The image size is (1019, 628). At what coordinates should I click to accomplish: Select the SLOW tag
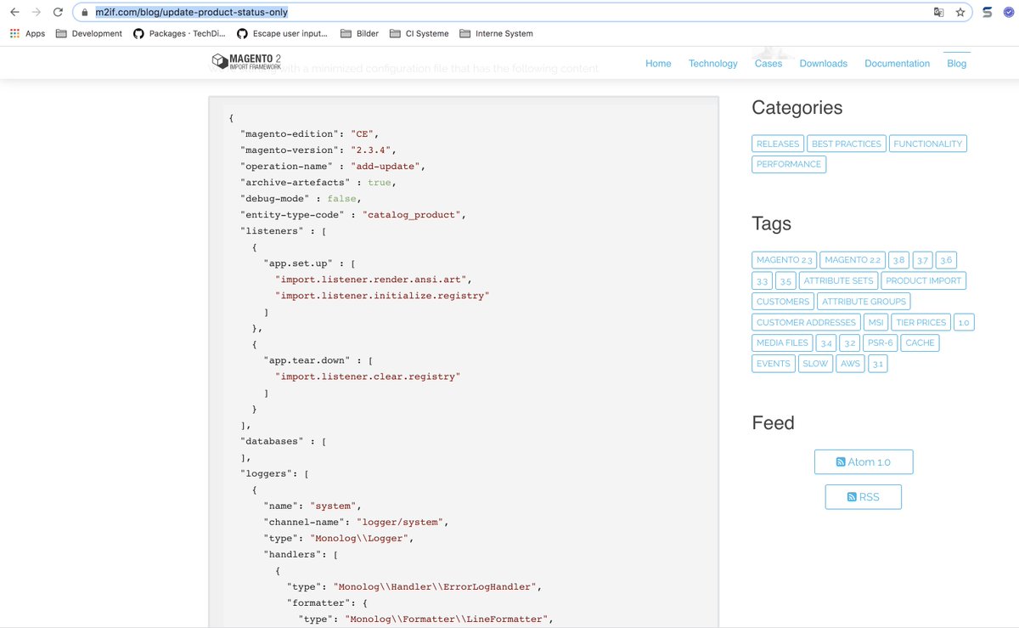815,363
